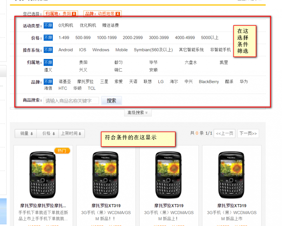This screenshot has width=282, height=226.
Task: Remove the 归属地 贵阳 filter tag
Action: [x=74, y=14]
